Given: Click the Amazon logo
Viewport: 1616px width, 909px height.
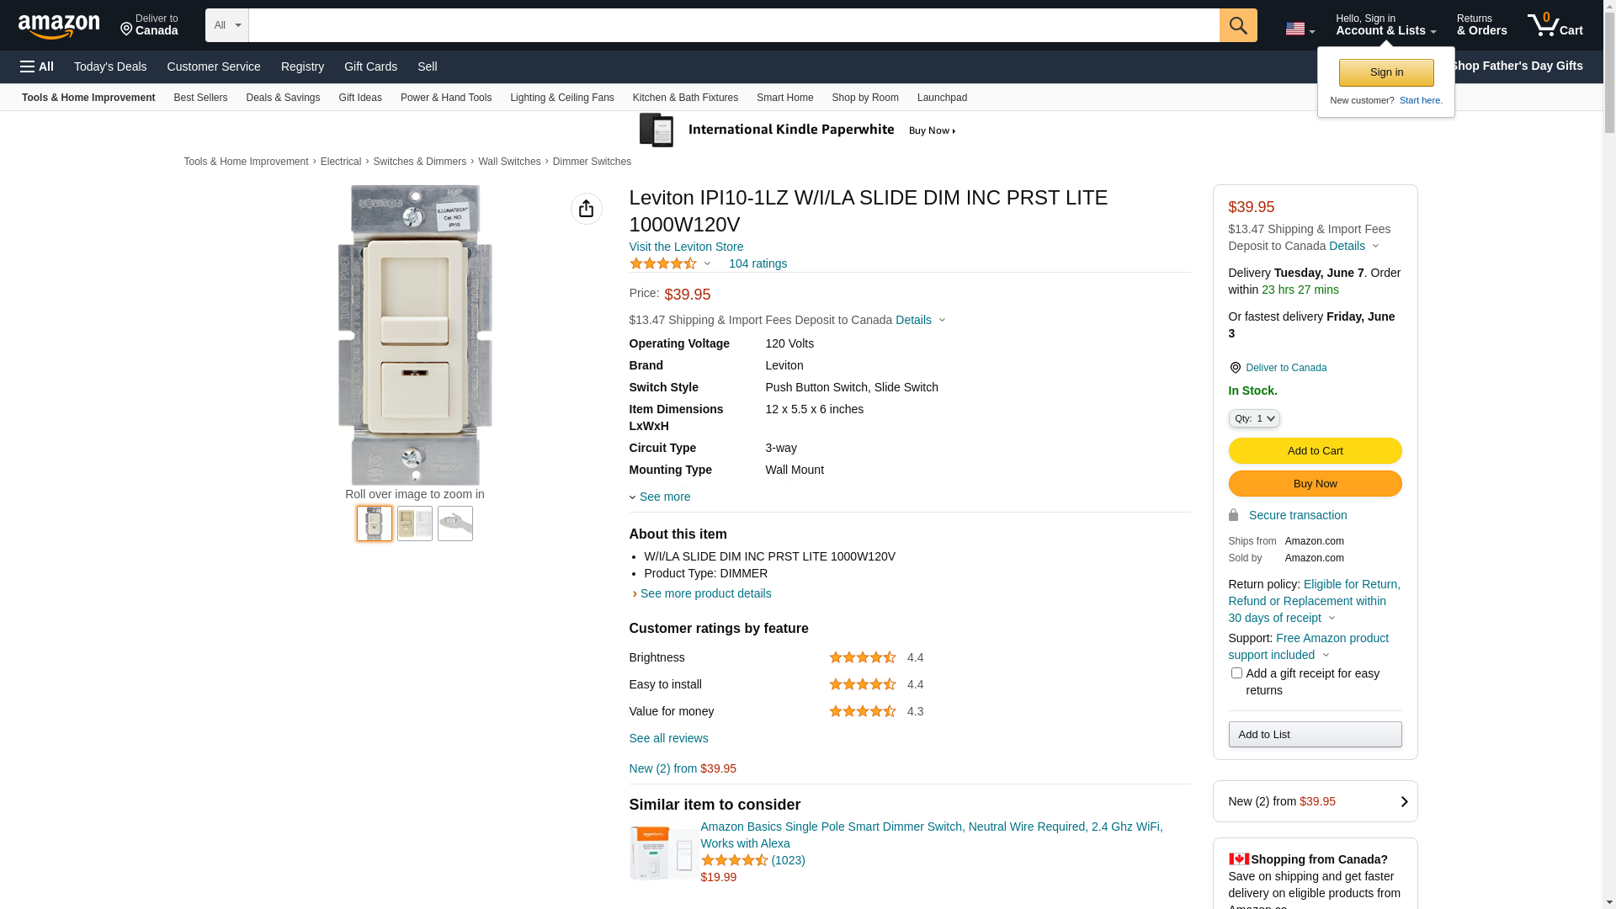Looking at the screenshot, I should [x=59, y=26].
